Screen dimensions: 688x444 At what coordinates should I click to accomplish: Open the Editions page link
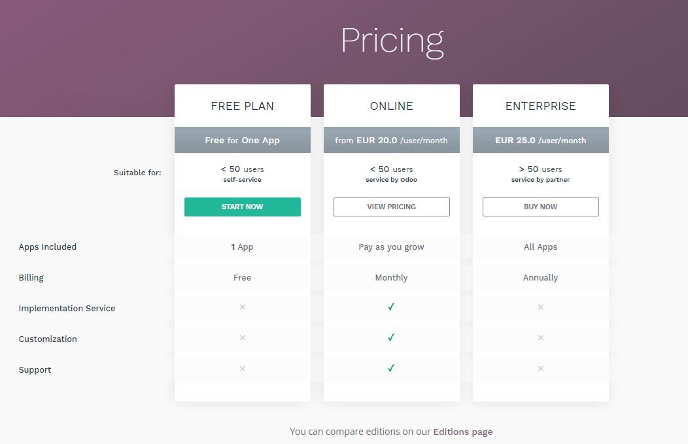(463, 432)
